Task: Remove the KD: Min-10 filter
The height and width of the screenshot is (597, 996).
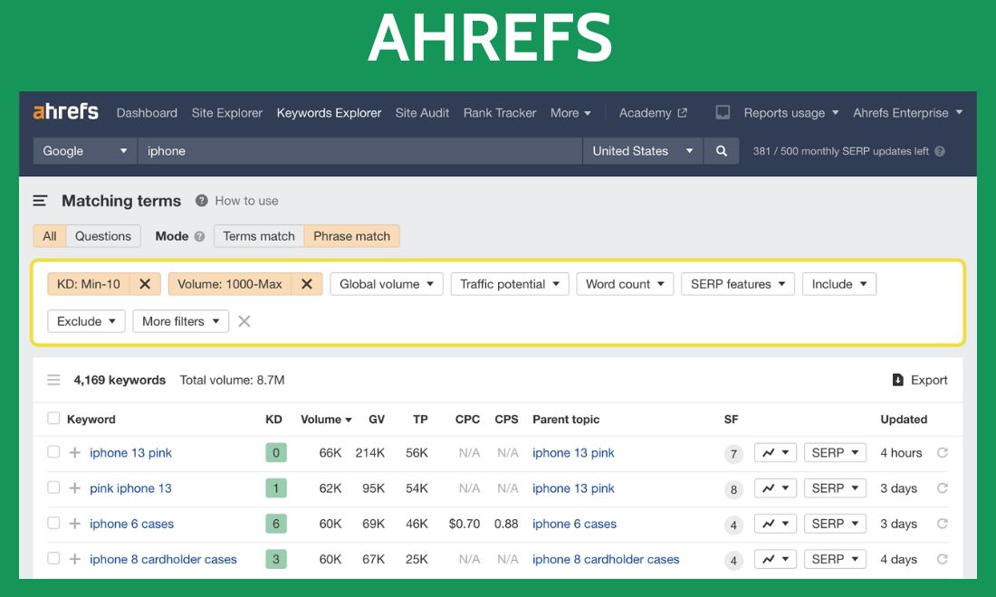Action: pos(145,284)
